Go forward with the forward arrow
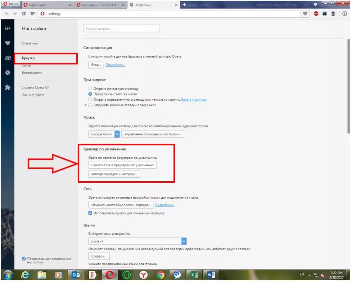This screenshot has height=281, width=351. point(15,14)
